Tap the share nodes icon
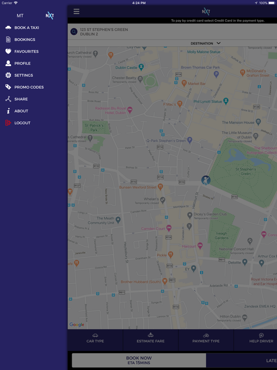This screenshot has width=277, height=370. 8,99
